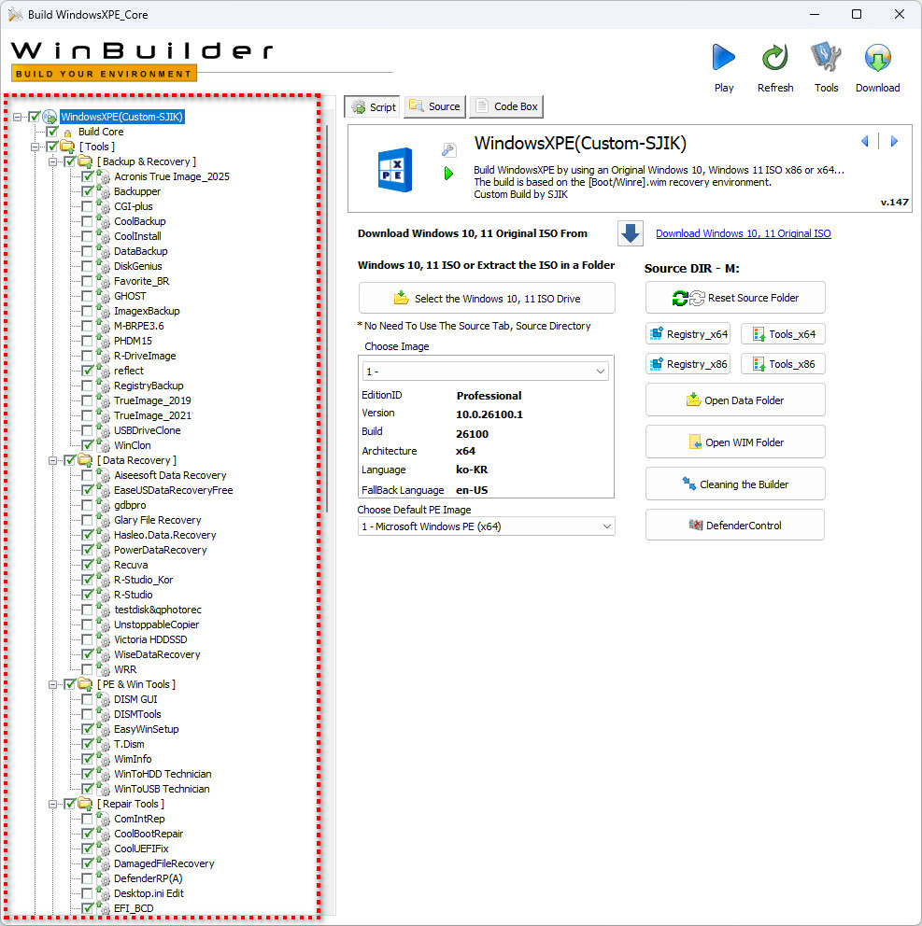The image size is (922, 926).
Task: Uncheck the reflect checkbox
Action: (88, 371)
